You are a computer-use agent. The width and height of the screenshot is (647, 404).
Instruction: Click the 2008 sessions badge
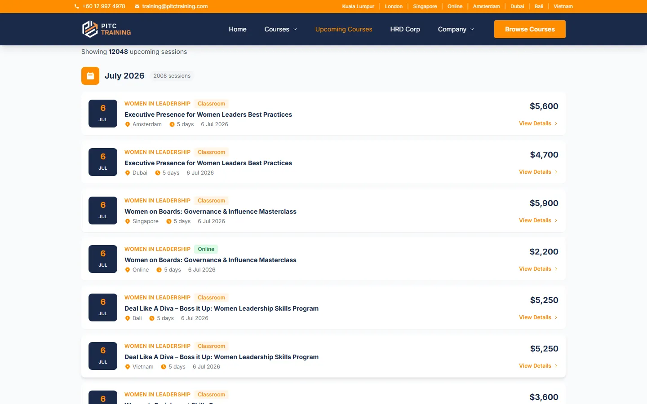[172, 76]
